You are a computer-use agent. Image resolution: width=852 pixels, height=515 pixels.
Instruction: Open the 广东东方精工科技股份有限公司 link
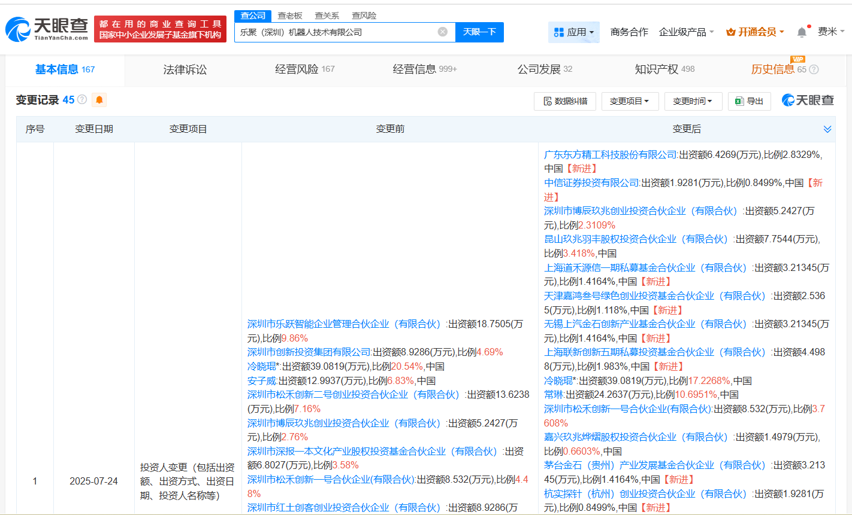click(610, 154)
